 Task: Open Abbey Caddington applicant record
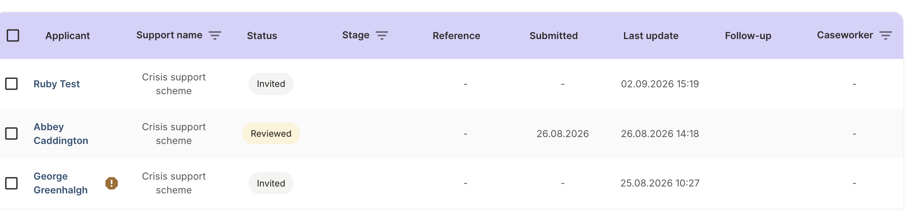tap(61, 134)
